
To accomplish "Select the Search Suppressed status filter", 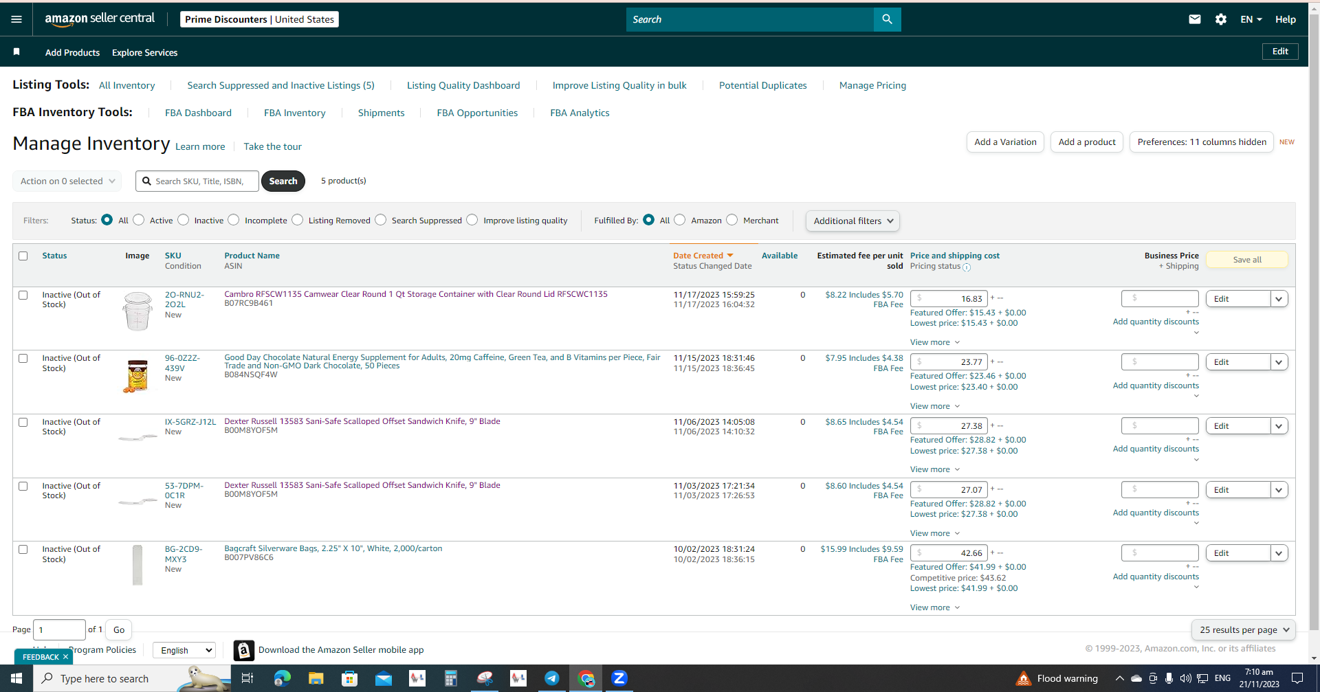I will pyautogui.click(x=381, y=220).
